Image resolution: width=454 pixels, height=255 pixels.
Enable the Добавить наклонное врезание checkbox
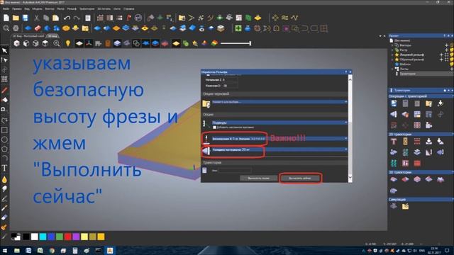(x=214, y=127)
